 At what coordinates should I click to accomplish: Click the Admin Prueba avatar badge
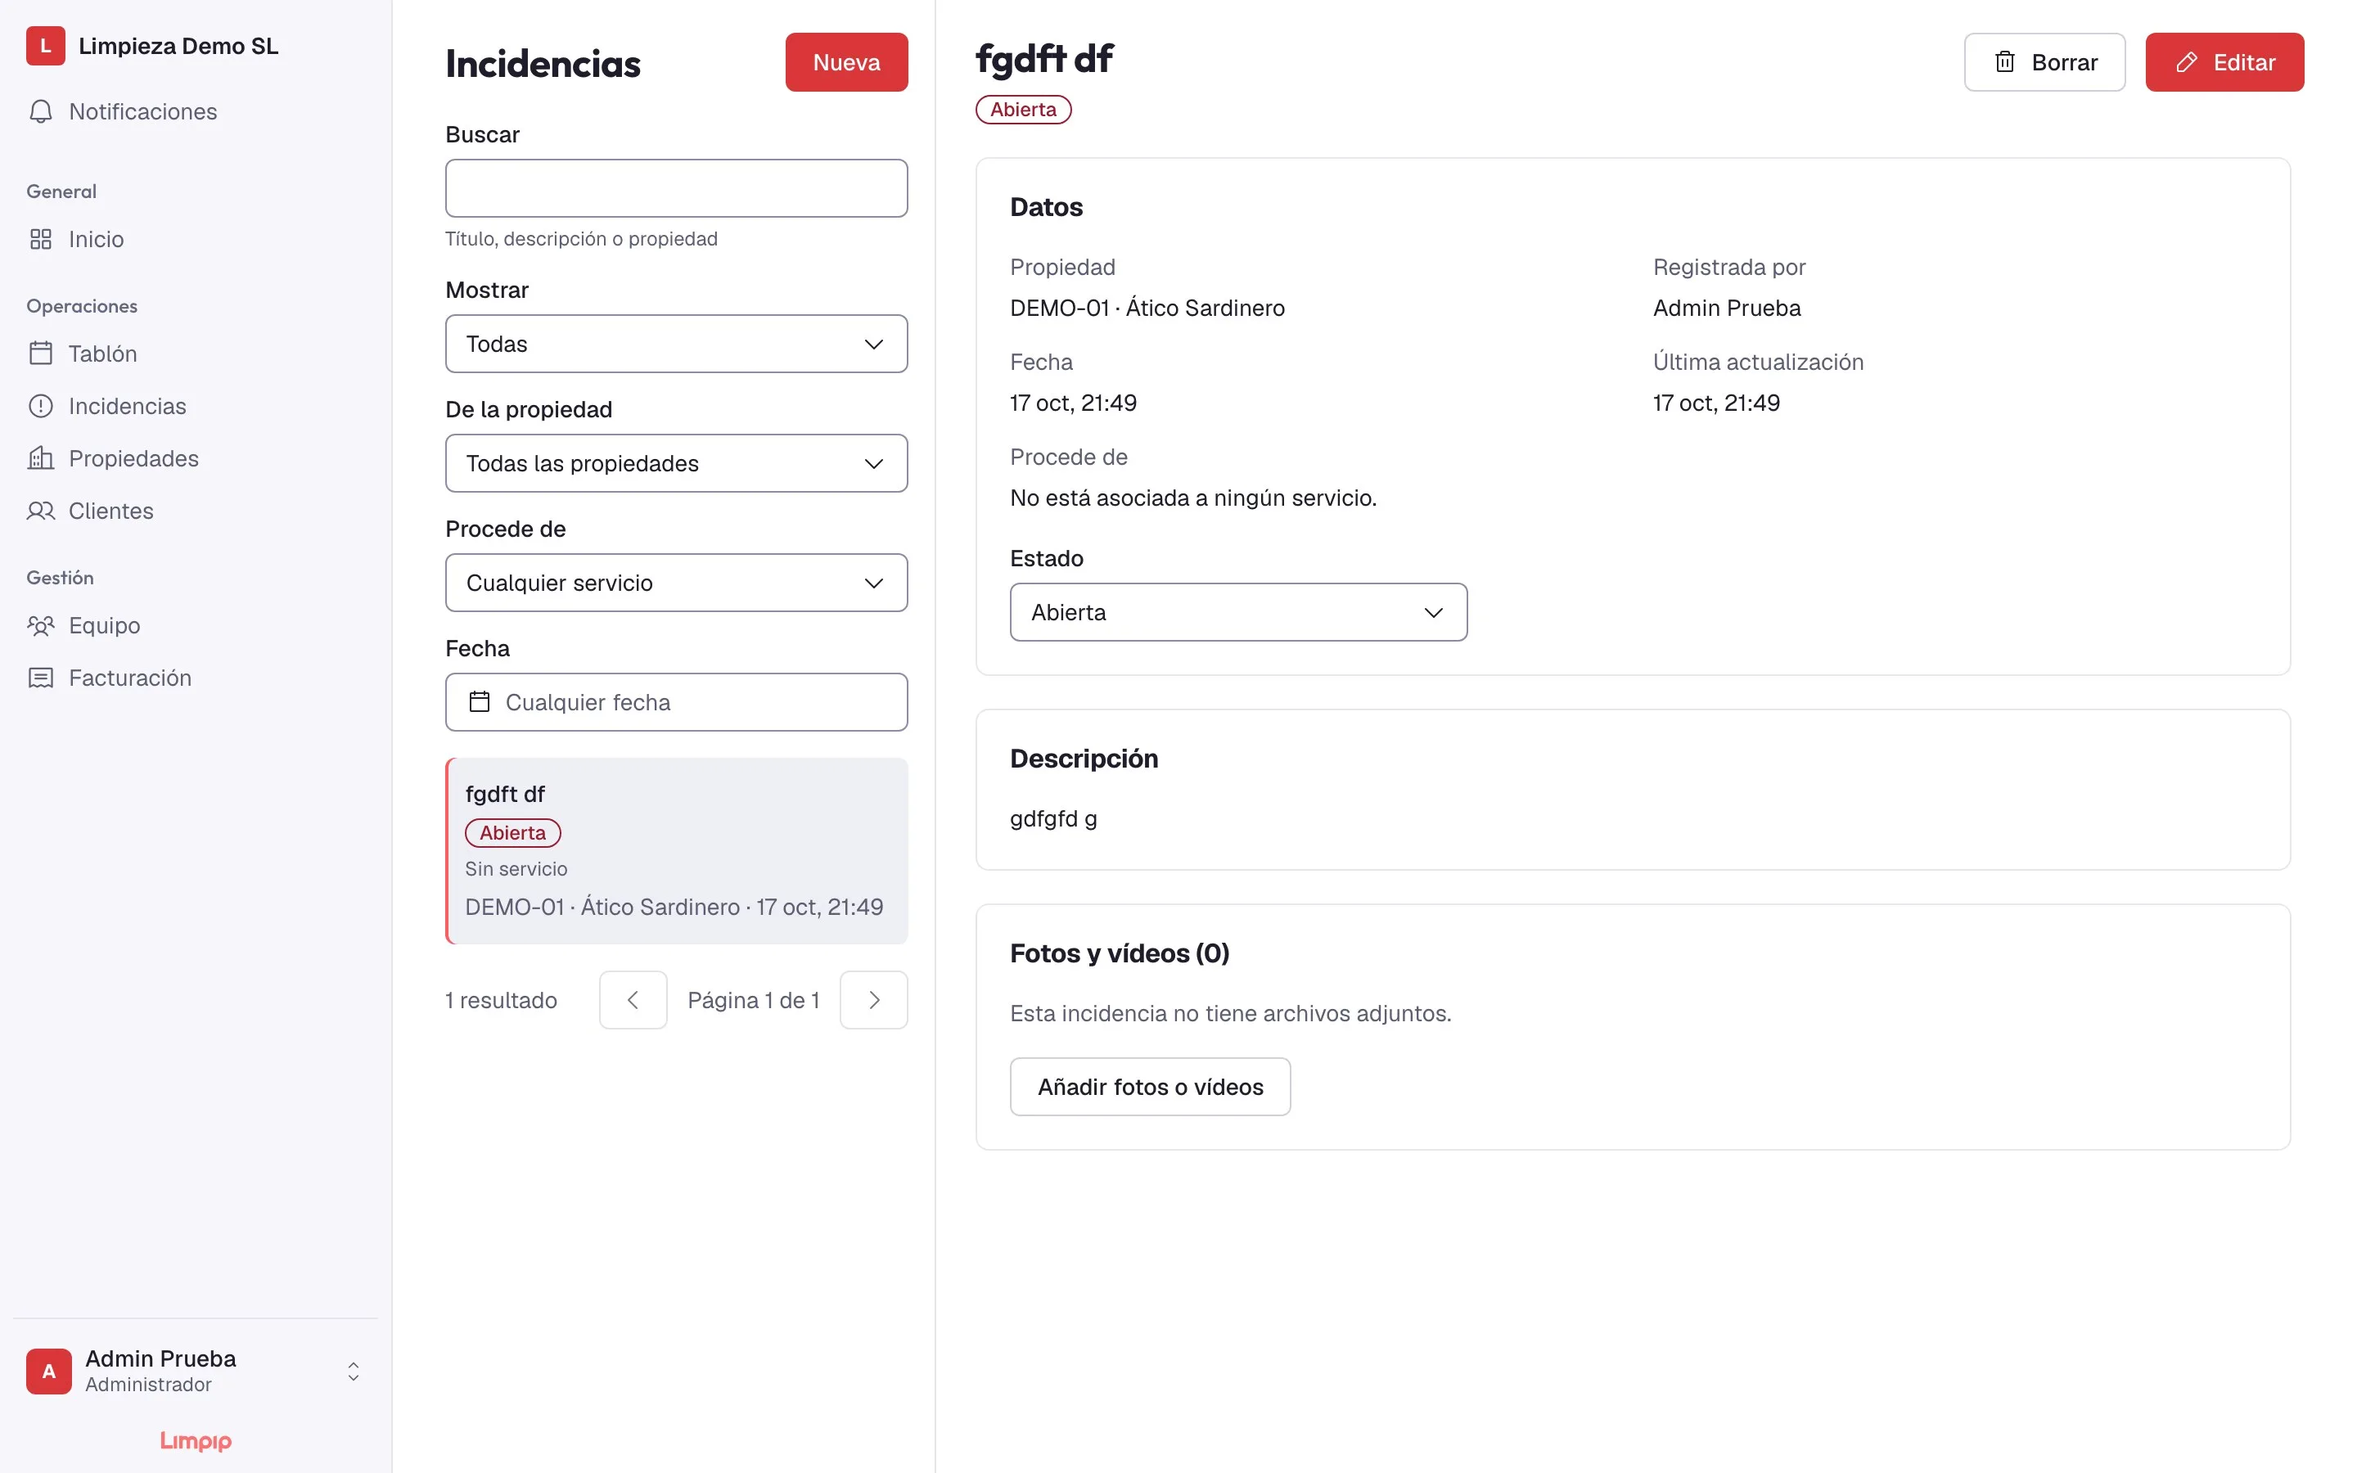coord(49,1371)
